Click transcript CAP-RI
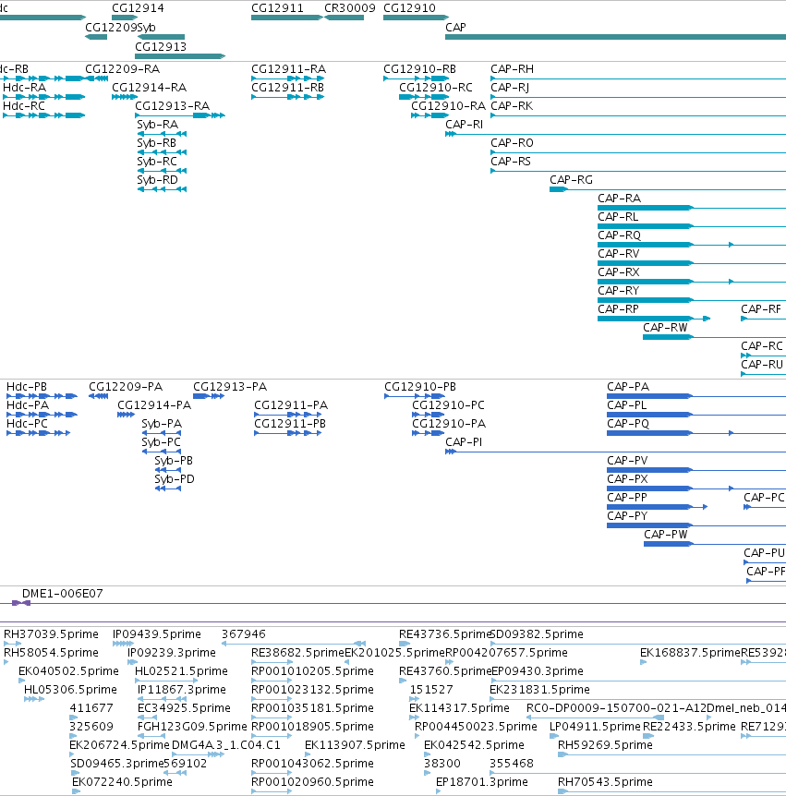The image size is (786, 796). (615, 134)
